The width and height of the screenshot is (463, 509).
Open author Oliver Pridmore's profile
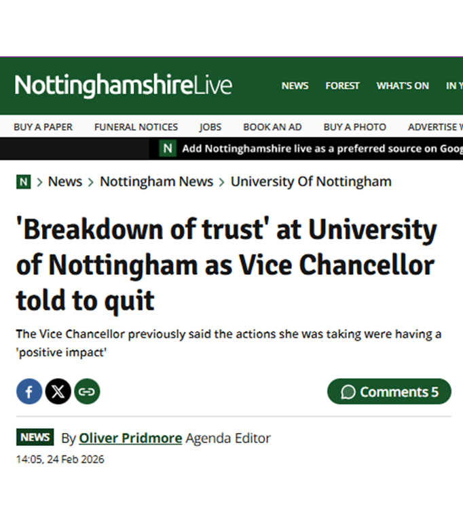(130, 438)
